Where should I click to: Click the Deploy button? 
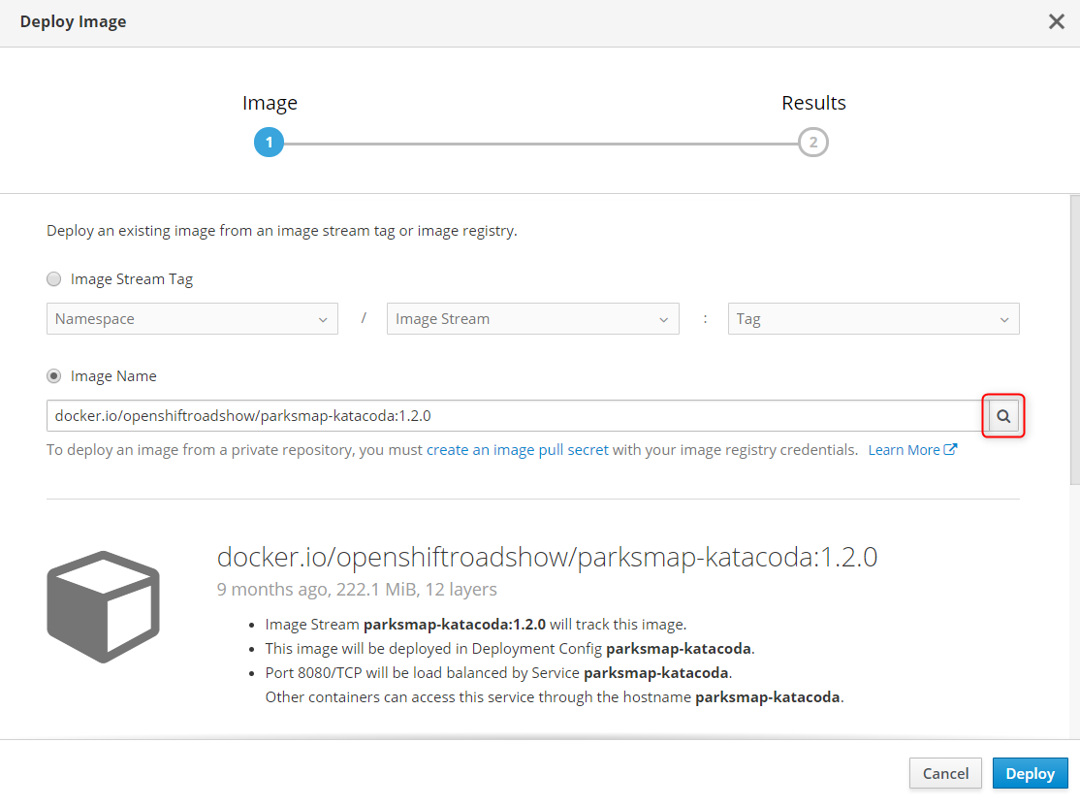(1030, 773)
